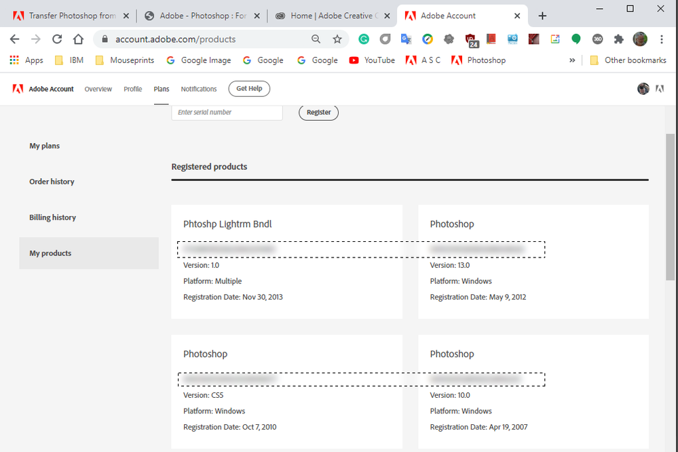678x452 pixels.
Task: Click Version: 13.0 text
Action: 450,265
